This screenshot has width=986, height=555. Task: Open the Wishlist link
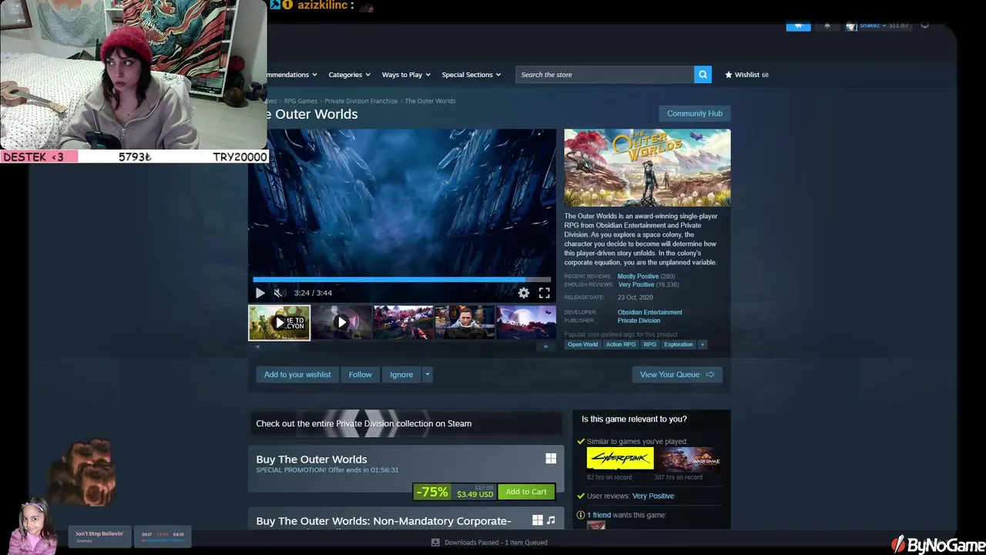[x=746, y=75]
